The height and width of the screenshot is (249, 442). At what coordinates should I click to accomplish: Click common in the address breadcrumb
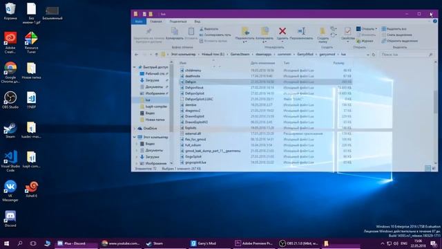coord(284,54)
